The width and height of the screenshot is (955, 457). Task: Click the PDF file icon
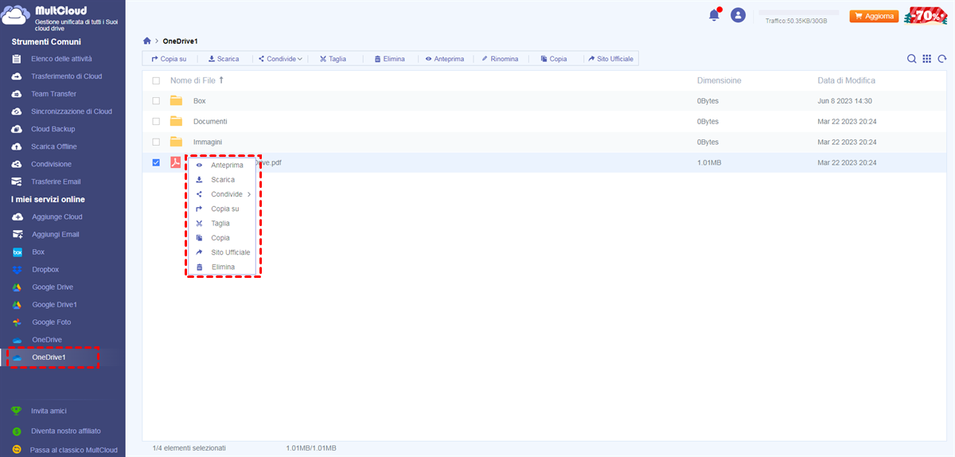[176, 162]
